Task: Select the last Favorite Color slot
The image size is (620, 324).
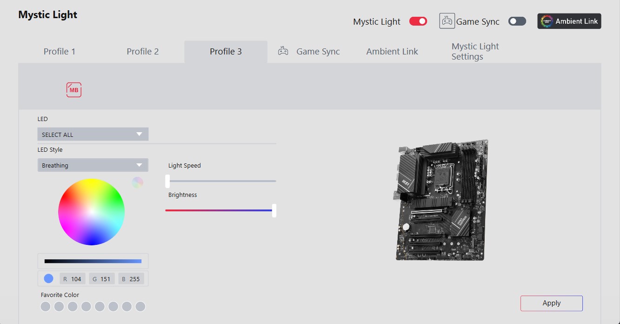Action: point(140,306)
